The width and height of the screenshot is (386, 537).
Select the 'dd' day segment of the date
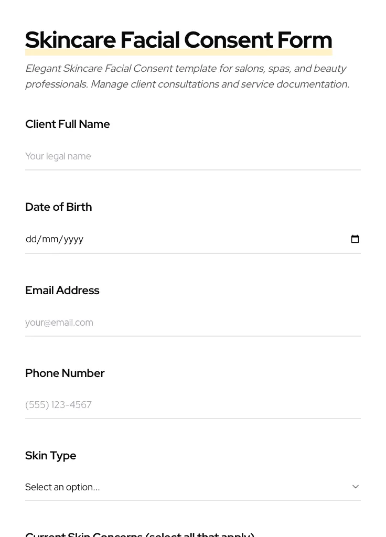[x=31, y=239]
